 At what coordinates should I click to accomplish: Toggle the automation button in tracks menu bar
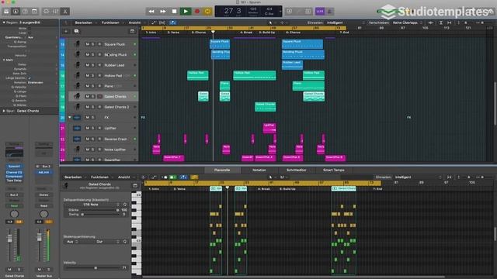pos(154,22)
